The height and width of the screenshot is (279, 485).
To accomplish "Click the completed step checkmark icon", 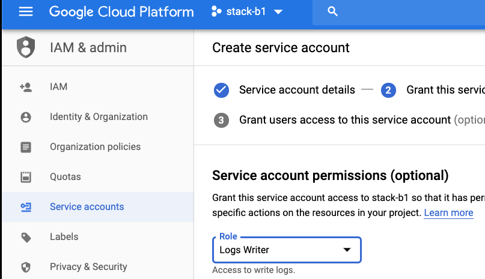I will coord(222,90).
